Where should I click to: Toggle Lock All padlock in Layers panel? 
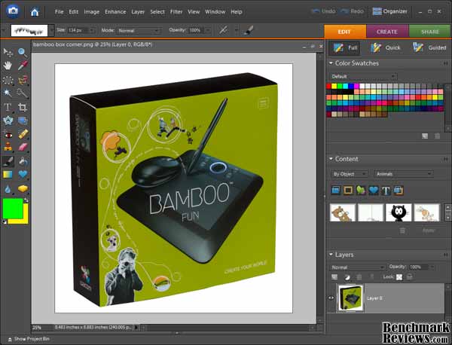(x=409, y=277)
